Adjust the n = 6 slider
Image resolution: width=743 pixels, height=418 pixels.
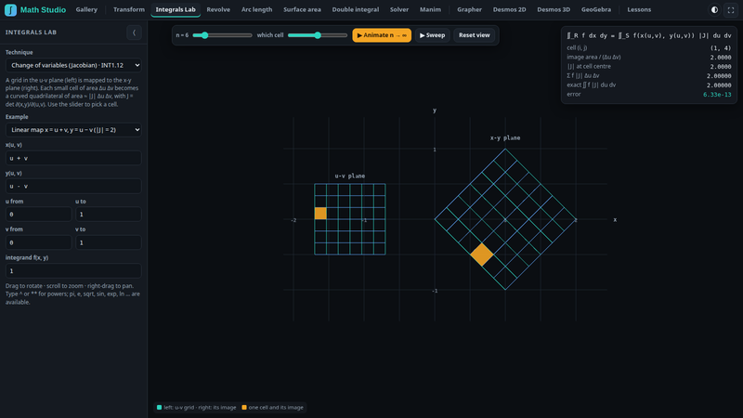pos(222,35)
